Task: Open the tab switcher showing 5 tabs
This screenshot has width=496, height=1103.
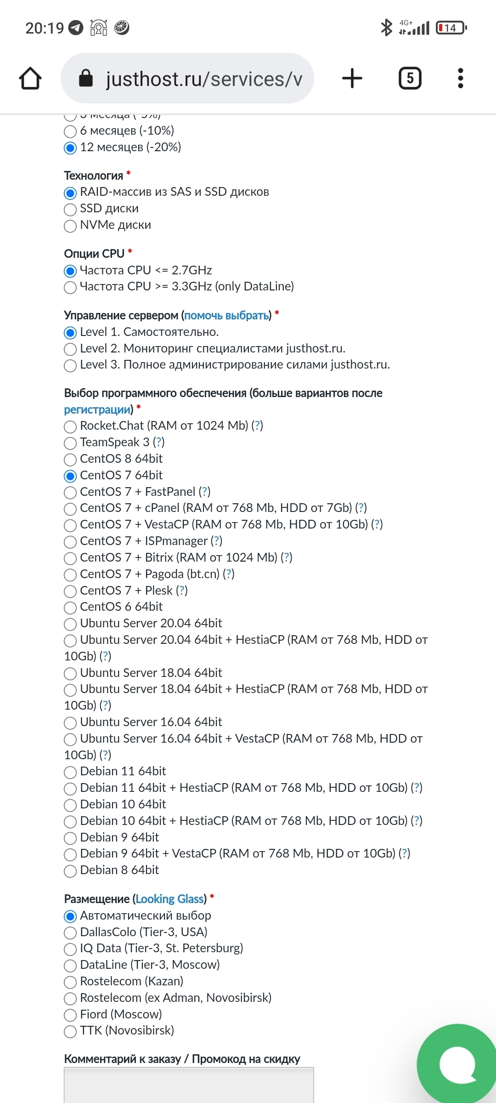Action: (x=410, y=78)
